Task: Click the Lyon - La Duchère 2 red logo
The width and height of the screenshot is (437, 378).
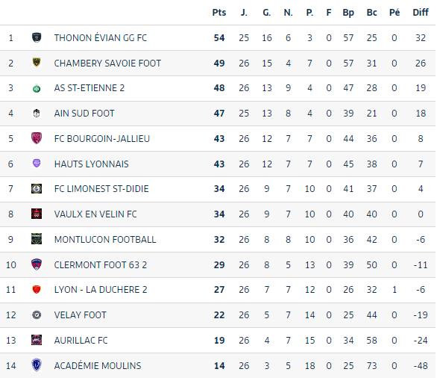Action: click(x=37, y=290)
